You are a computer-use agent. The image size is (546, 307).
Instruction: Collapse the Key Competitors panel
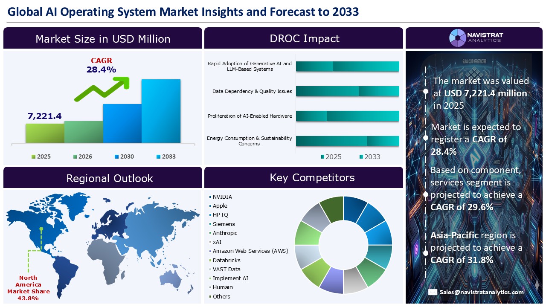314,177
